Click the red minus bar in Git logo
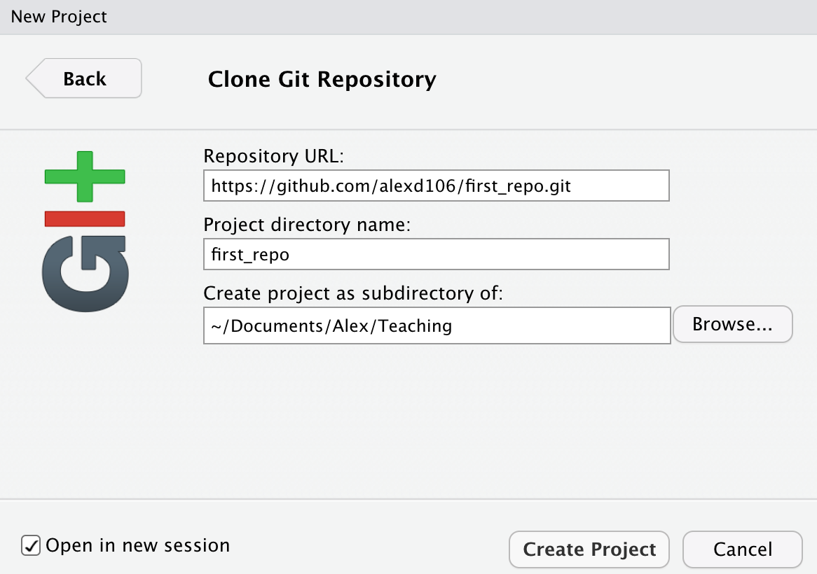 pos(85,219)
